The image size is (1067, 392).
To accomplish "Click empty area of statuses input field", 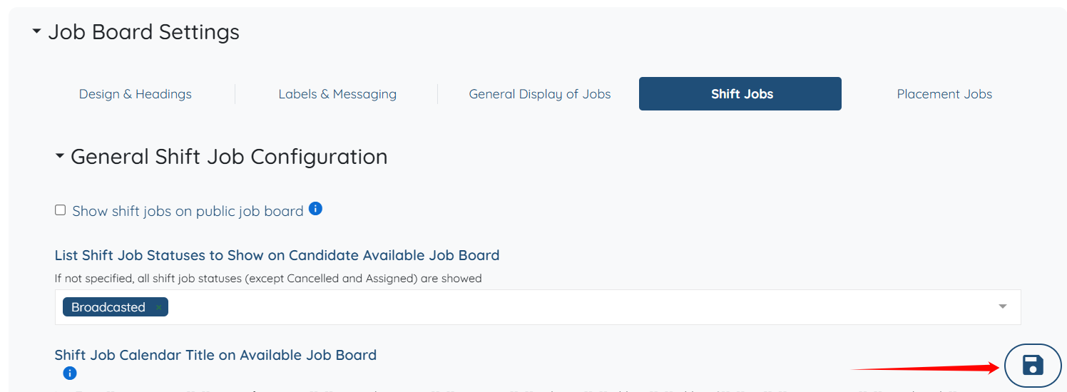I will (x=571, y=307).
